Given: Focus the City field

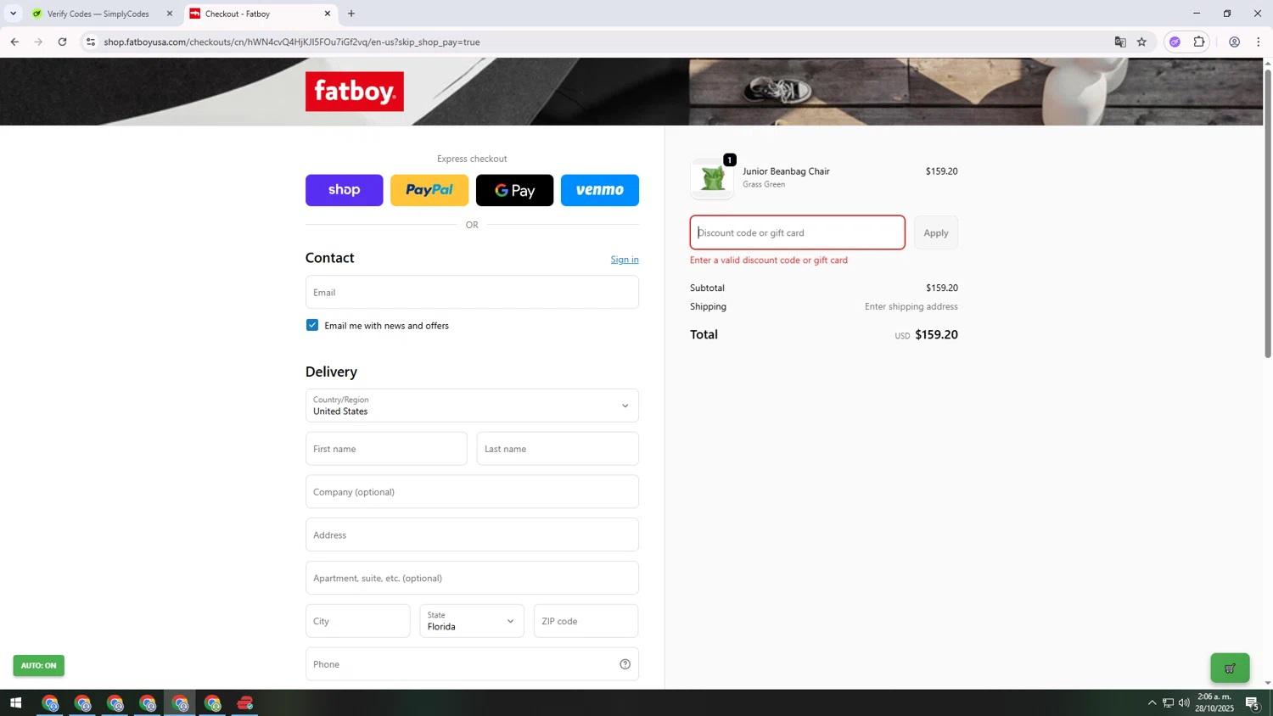Looking at the screenshot, I should (357, 621).
